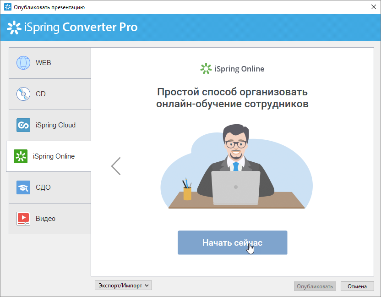The height and width of the screenshot is (297, 381).
Task: Click the СДО graduation cap icon
Action: tap(23, 187)
